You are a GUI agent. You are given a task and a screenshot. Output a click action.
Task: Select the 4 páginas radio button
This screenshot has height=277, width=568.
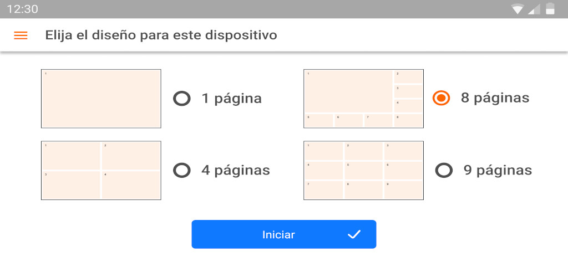pyautogui.click(x=182, y=170)
